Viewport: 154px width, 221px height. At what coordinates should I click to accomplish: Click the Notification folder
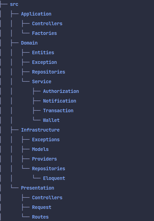coord(60,101)
